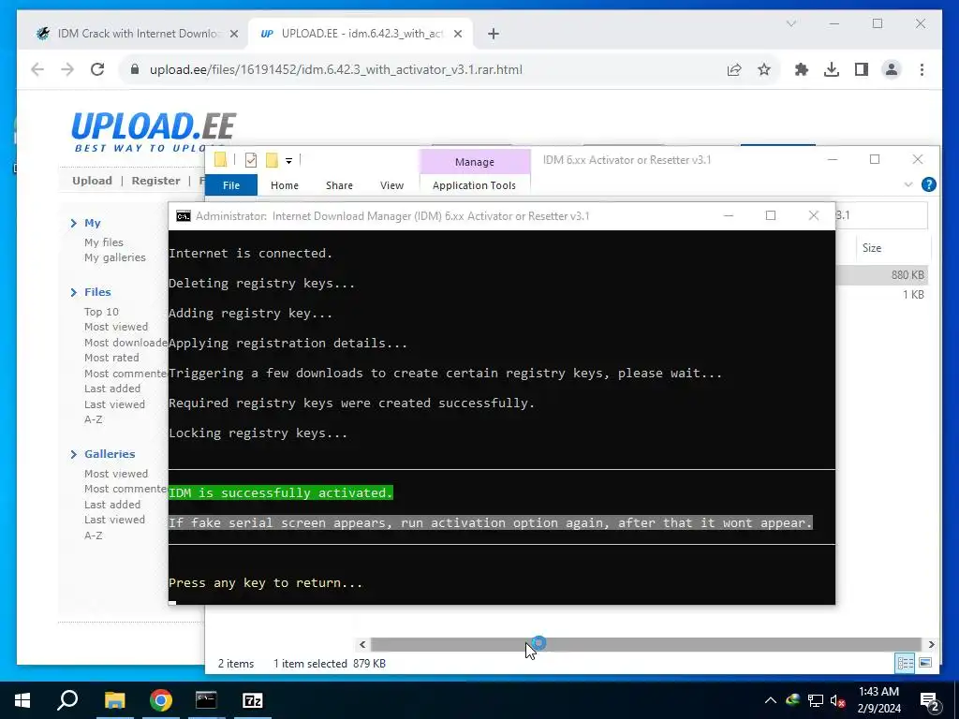The width and height of the screenshot is (959, 719).
Task: Open My files link
Action: pyautogui.click(x=103, y=242)
